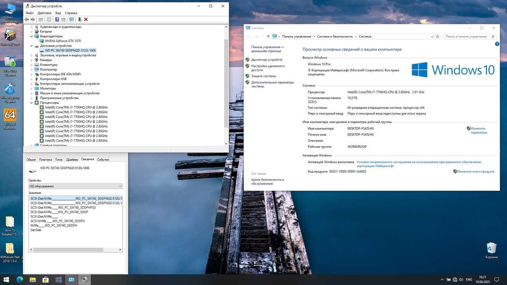The height and width of the screenshot is (285, 507).
Task: Click 'Изменить параметры' link
Action: click(479, 131)
